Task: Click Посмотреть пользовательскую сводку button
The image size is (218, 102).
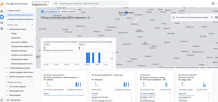Action: click(x=190, y=18)
